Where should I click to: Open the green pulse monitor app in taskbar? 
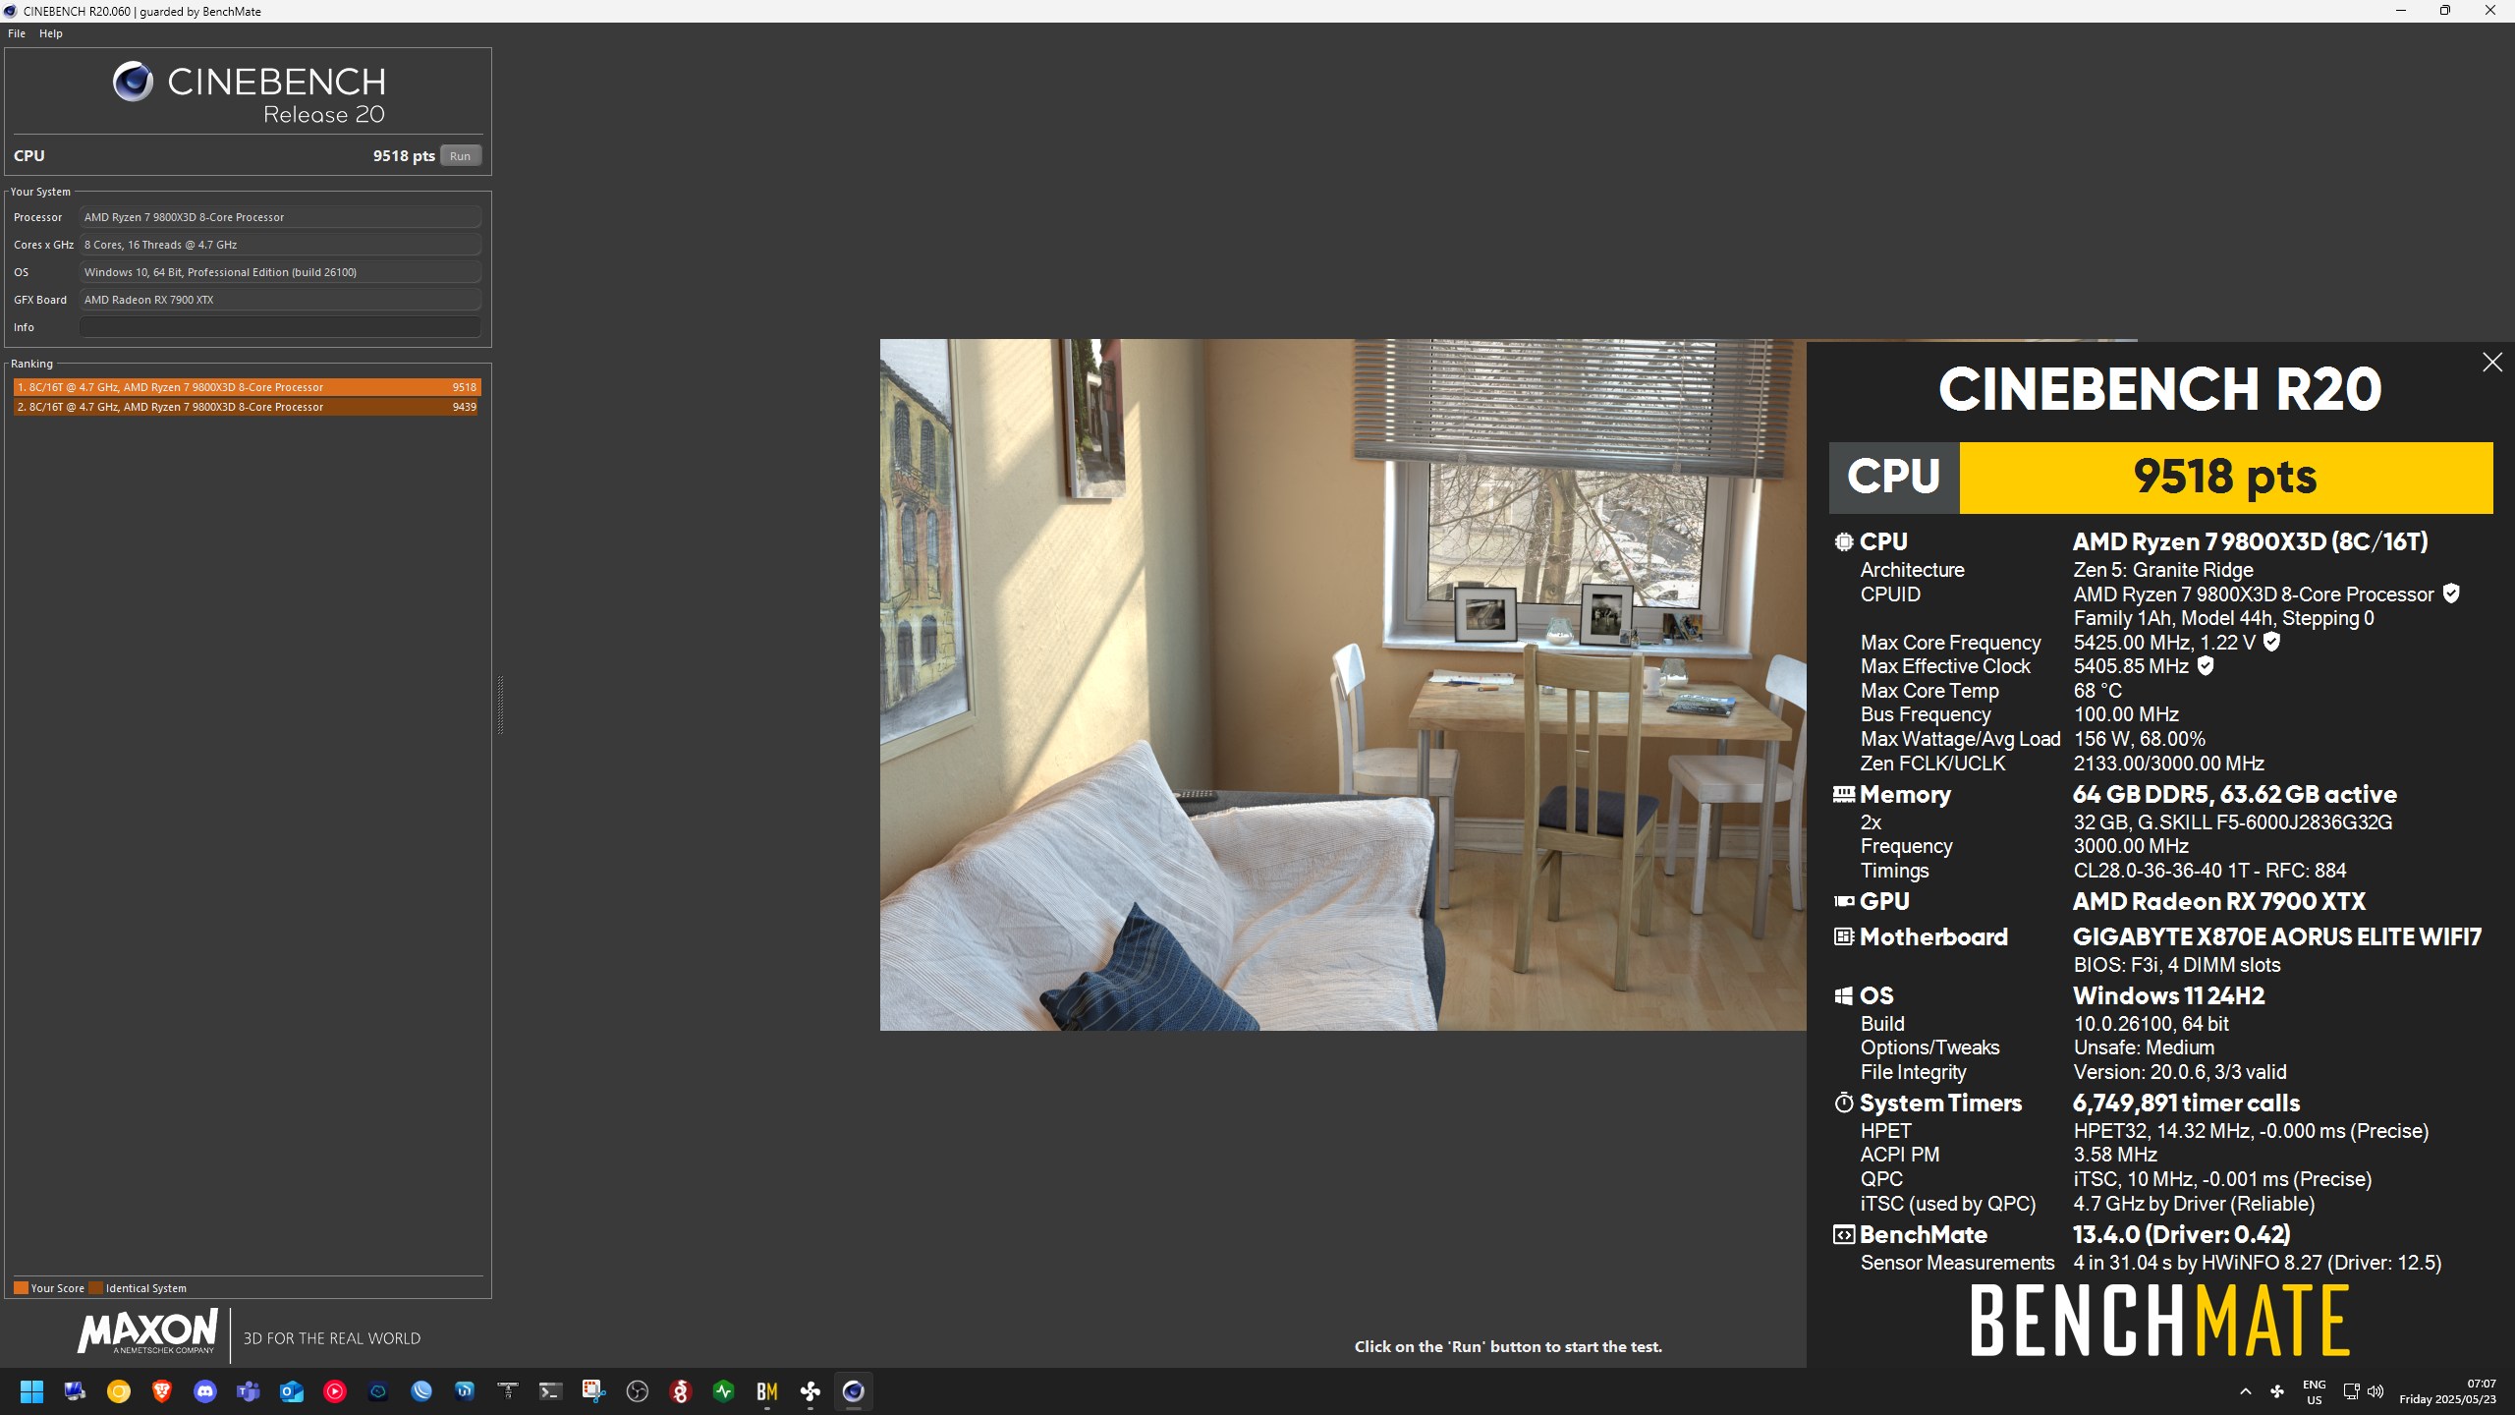point(724,1391)
